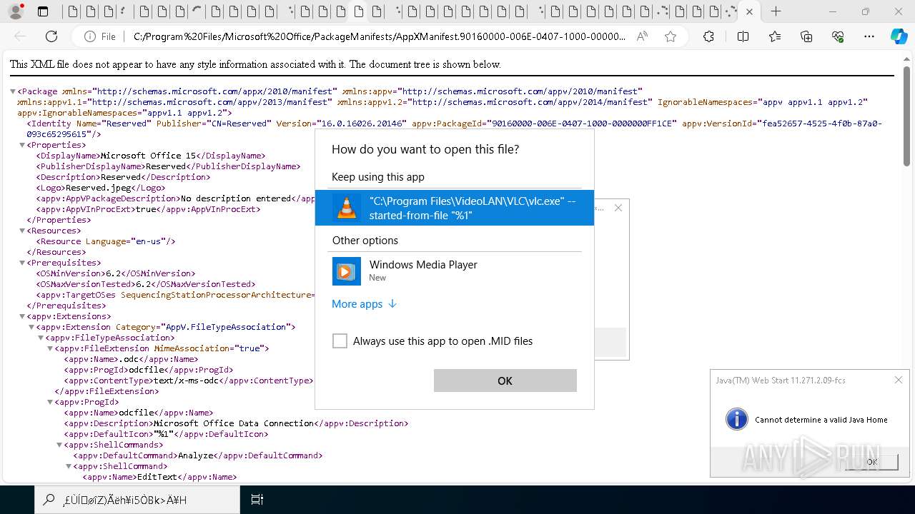Image resolution: width=915 pixels, height=514 pixels.
Task: Open the Collections icon
Action: tap(806, 36)
